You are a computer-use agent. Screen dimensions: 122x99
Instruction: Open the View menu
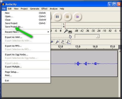coord(16,9)
